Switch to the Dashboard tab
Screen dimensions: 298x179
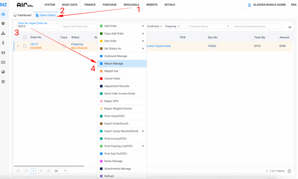(x=22, y=15)
